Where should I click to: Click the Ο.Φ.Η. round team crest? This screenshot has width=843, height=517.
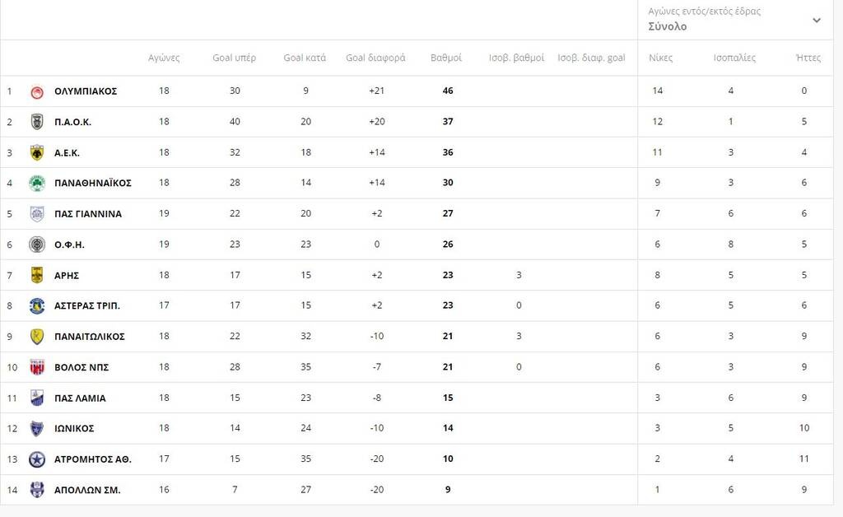[x=37, y=245]
